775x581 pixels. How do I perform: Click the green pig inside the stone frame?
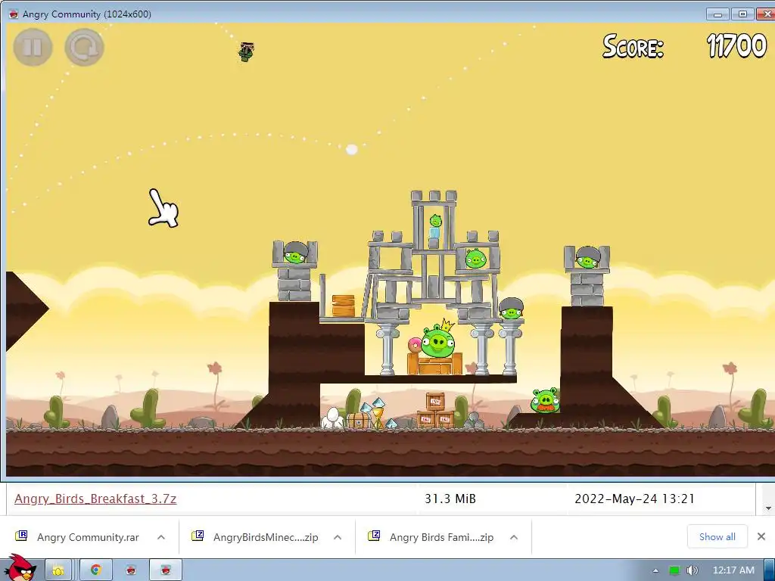point(475,259)
